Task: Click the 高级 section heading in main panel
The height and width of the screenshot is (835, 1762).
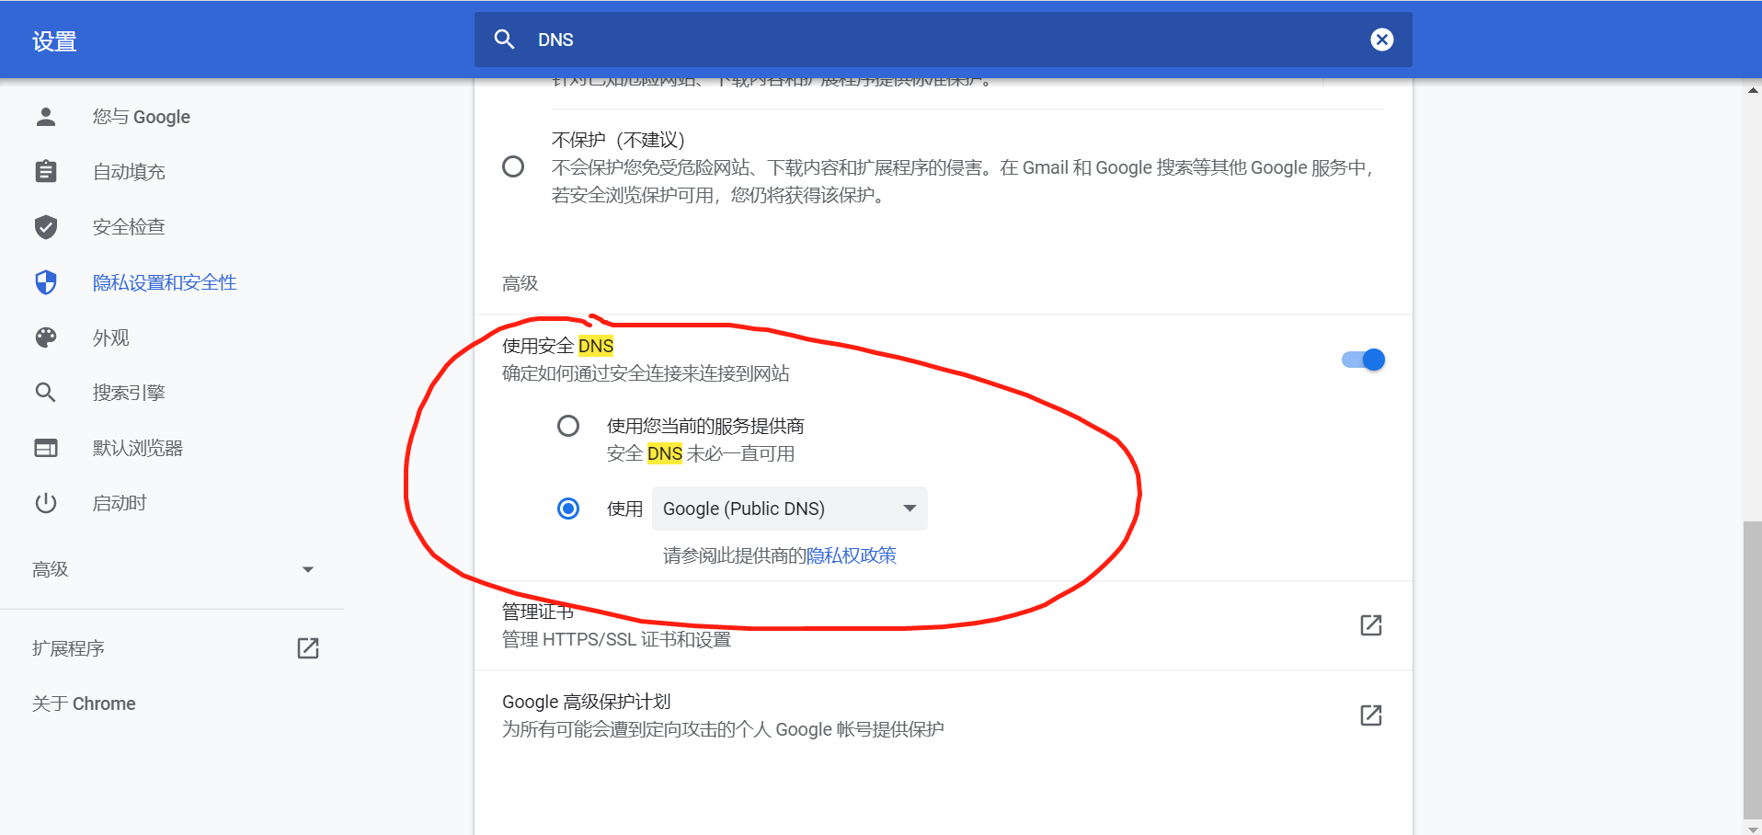Action: [x=520, y=283]
